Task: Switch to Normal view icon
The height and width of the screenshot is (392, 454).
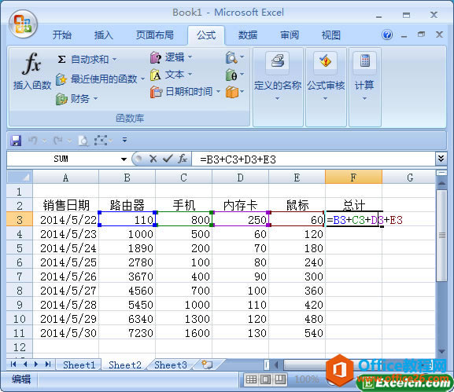Action: pyautogui.click(x=251, y=379)
